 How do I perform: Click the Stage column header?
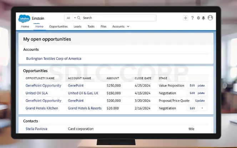[163, 78]
